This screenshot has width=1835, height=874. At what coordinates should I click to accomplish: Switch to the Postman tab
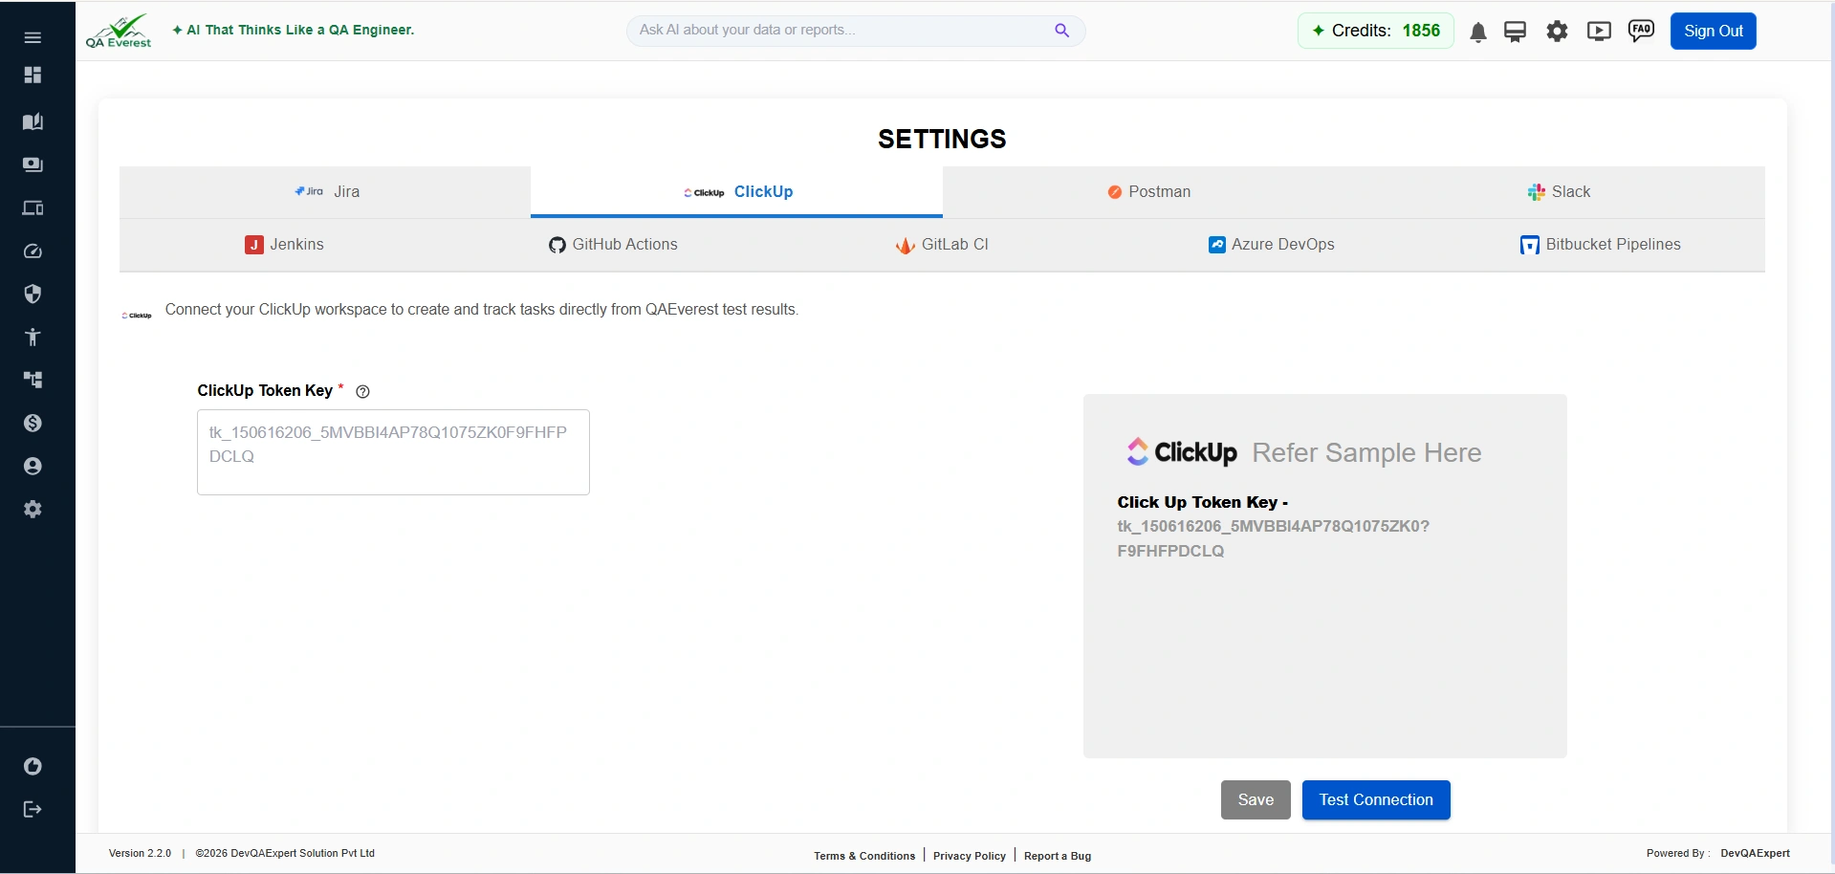point(1148,192)
